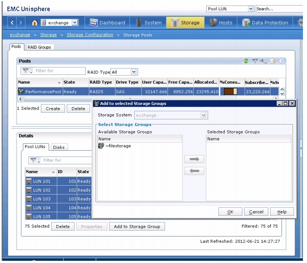Open the System menu
The height and width of the screenshot is (263, 307).
149,23
